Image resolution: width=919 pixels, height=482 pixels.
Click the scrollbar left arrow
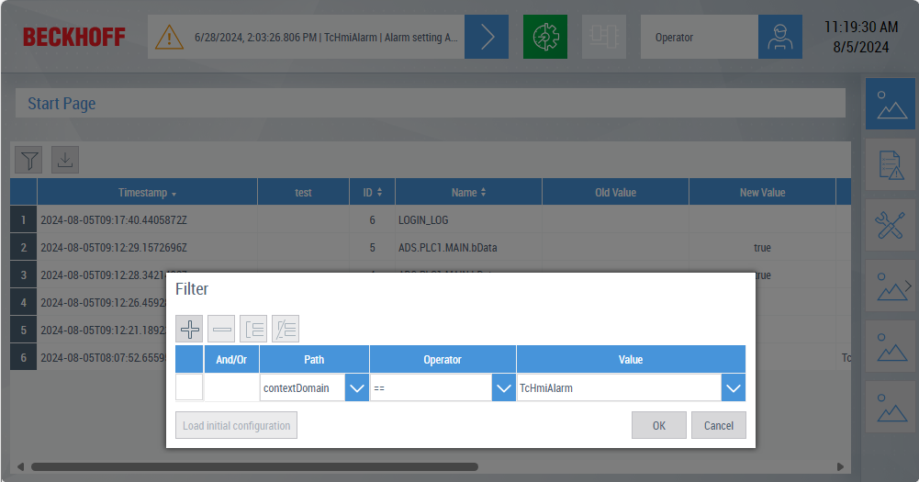tap(20, 466)
